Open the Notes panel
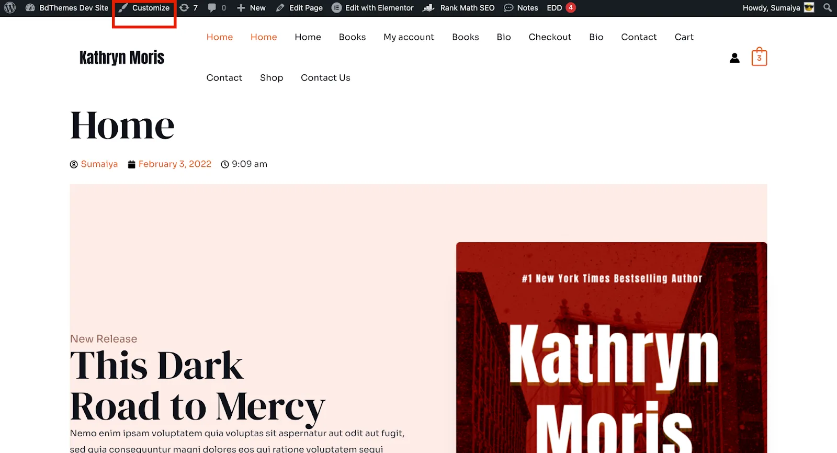 521,8
